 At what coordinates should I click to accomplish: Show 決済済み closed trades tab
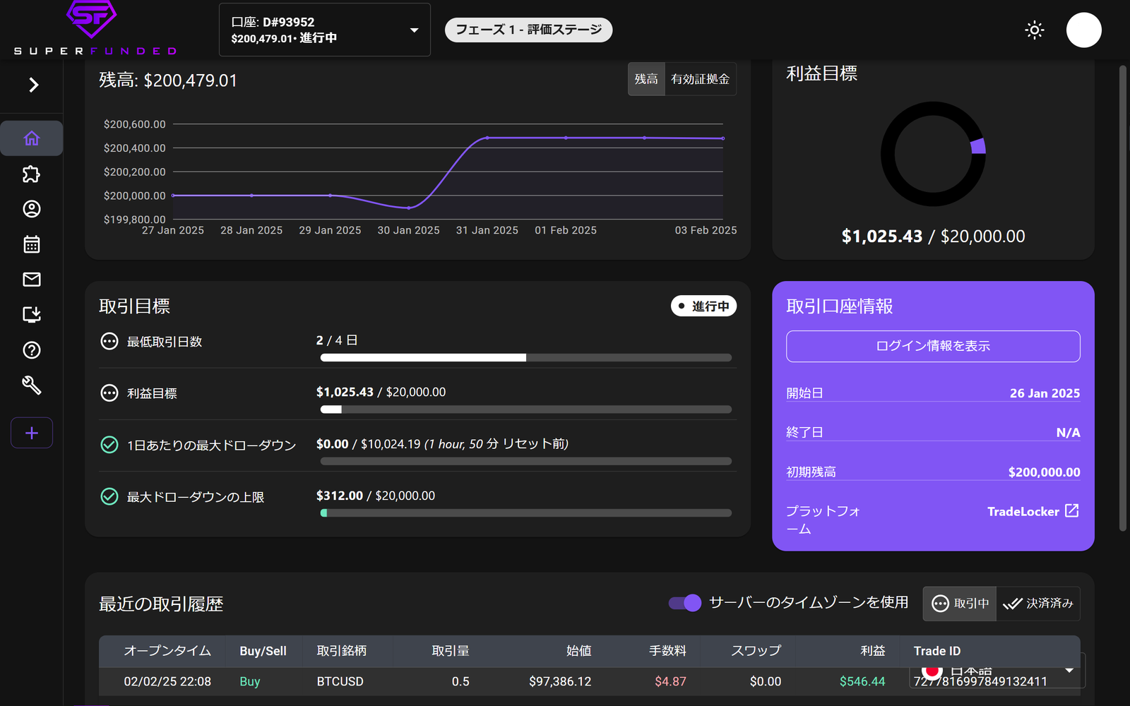1038,604
